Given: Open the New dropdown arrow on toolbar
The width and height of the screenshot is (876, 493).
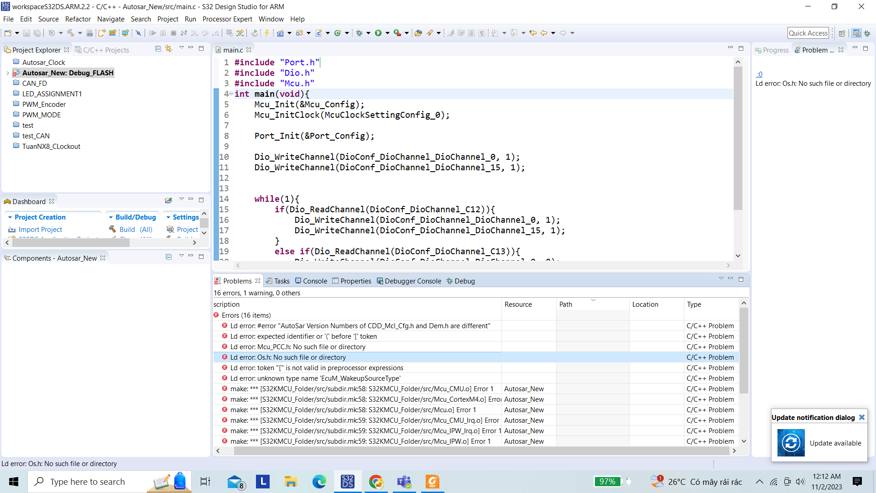Looking at the screenshot, I should click(16, 32).
